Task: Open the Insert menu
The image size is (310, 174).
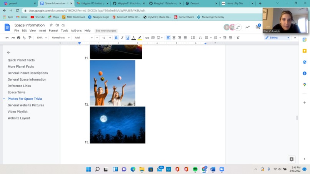Action: click(x=42, y=31)
